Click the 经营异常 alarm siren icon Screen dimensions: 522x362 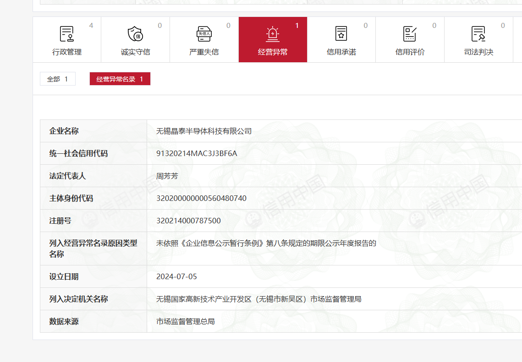tap(273, 34)
